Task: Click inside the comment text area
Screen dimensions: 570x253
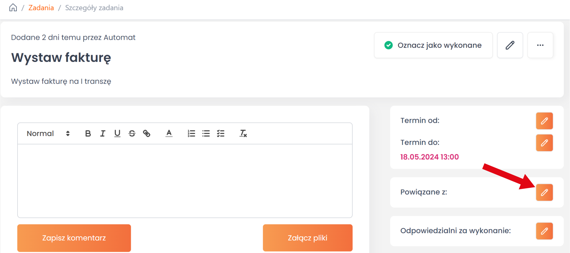Action: coord(185,181)
